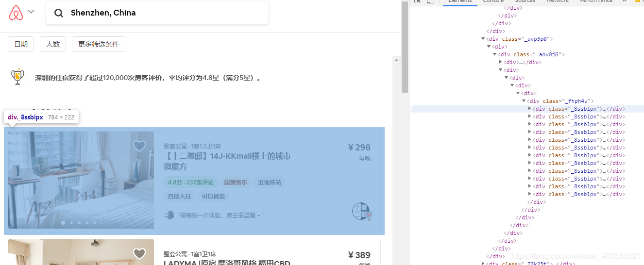The height and width of the screenshot is (265, 644).
Task: Open the LADYMA listing title
Action: pos(227,263)
